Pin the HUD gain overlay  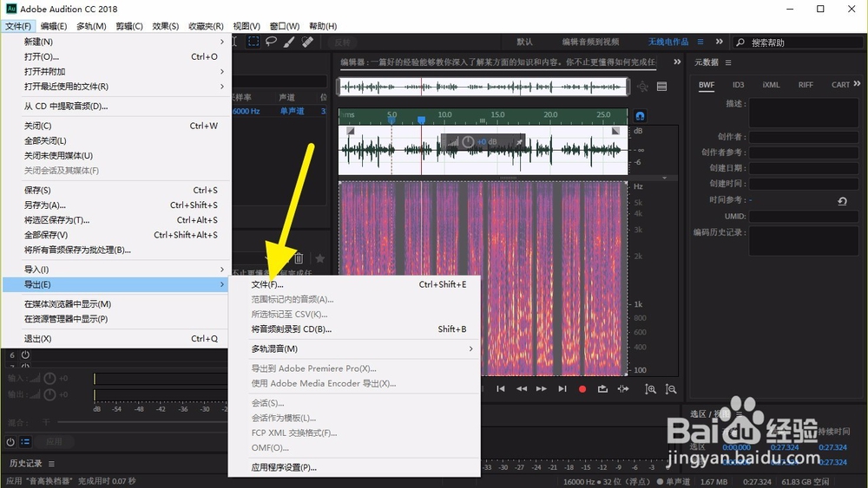[519, 142]
